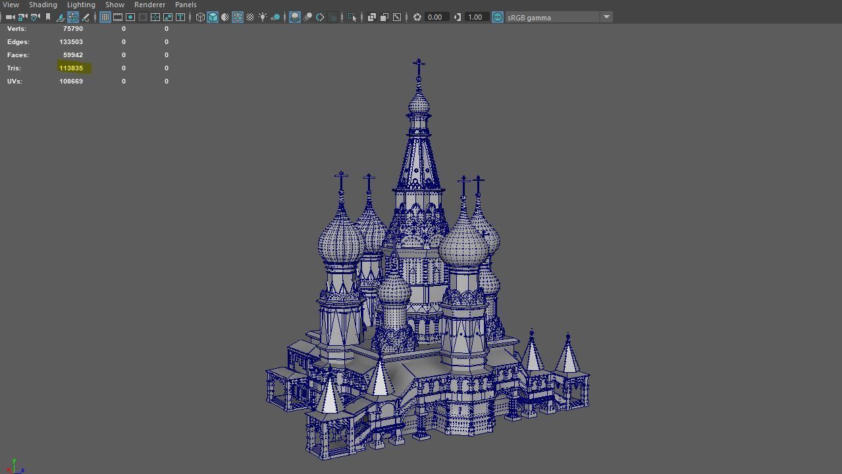Click the Faces: label in the HUD
The image size is (842, 474).
(x=18, y=55)
